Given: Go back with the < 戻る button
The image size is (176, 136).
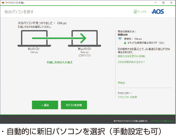Looking at the screenshot, I should click(x=45, y=105).
